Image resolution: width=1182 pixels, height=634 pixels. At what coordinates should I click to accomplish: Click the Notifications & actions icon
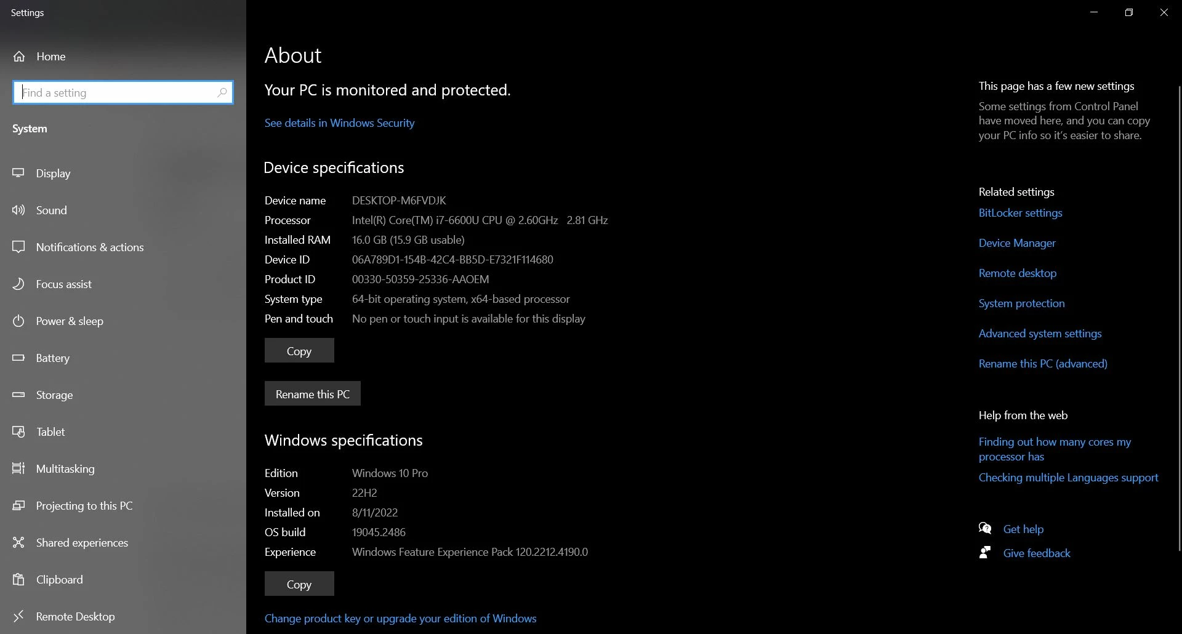point(18,247)
